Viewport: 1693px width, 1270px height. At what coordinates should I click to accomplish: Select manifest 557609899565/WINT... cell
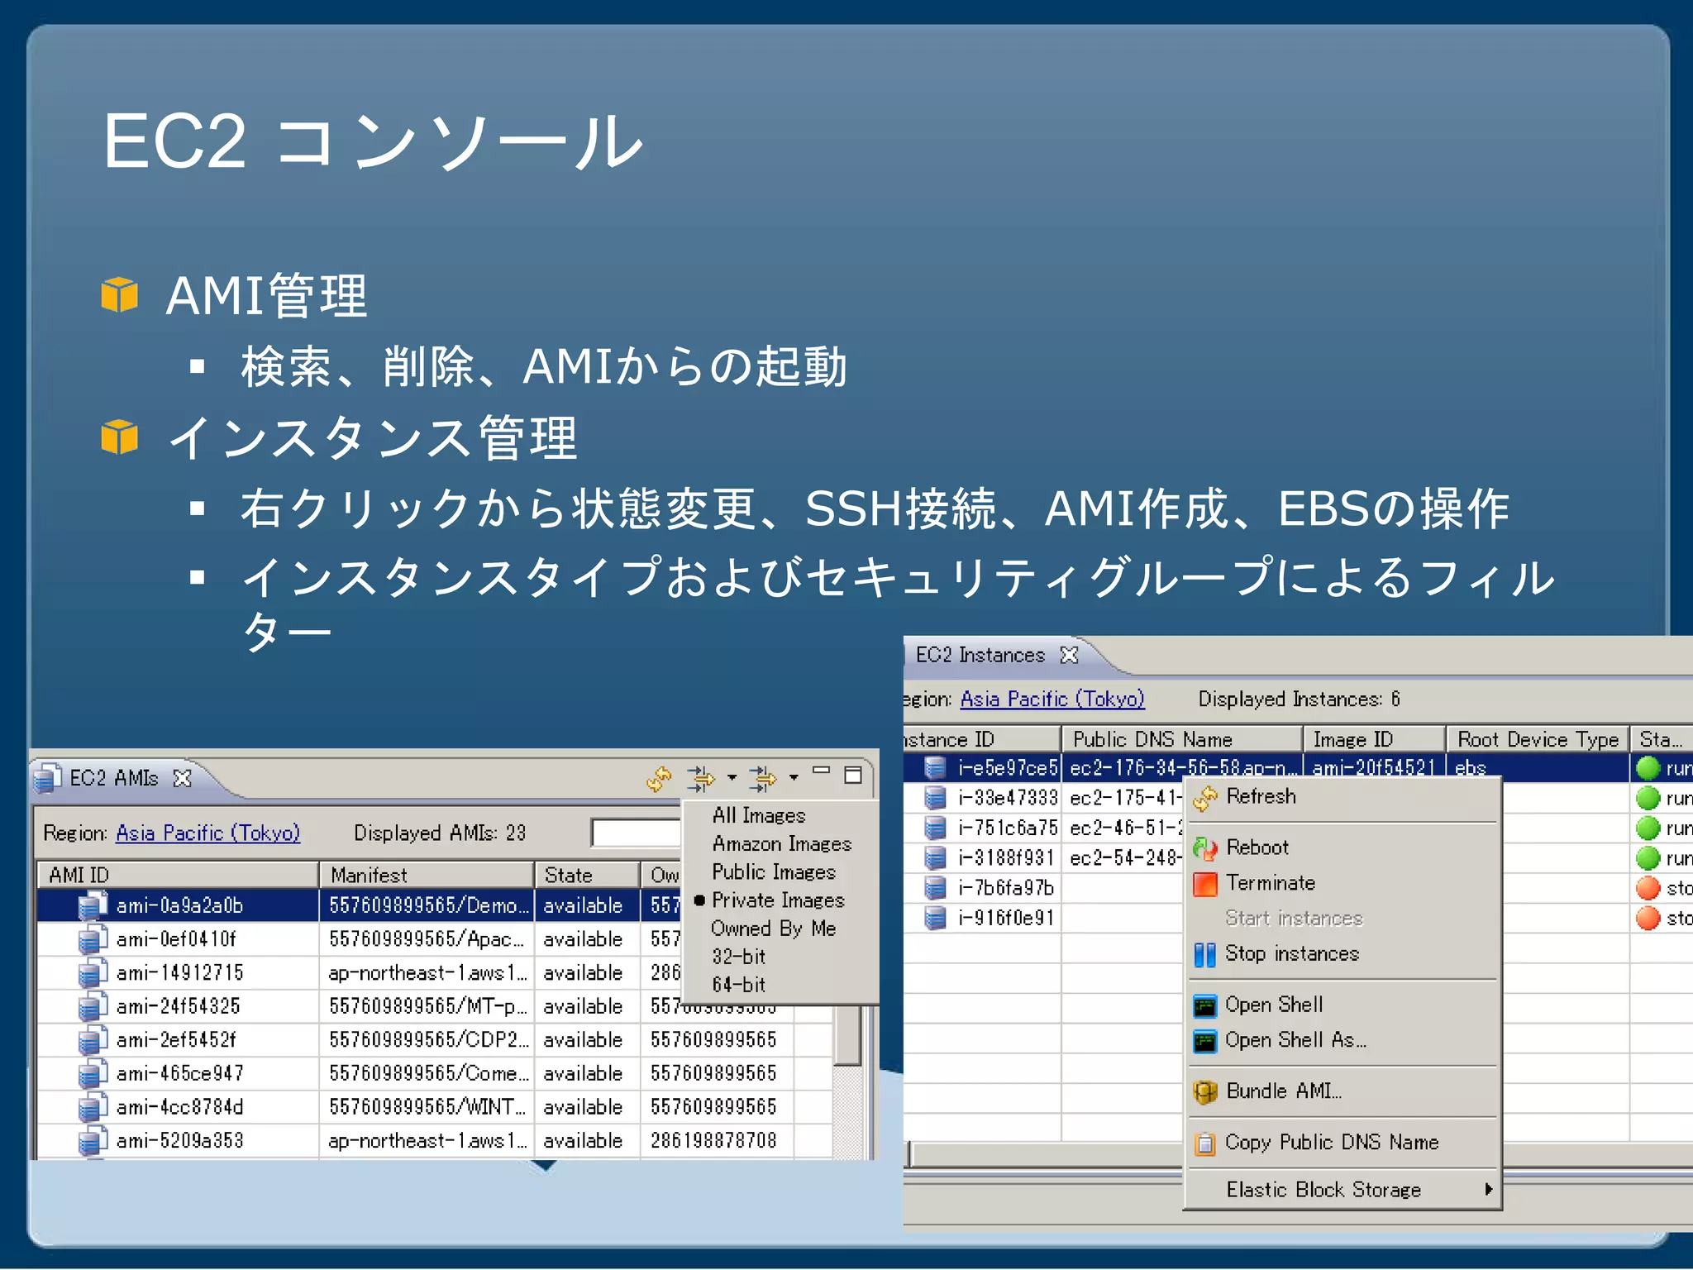(427, 1107)
